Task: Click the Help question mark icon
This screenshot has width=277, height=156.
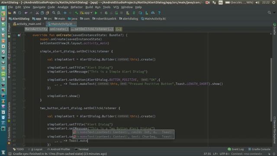Action: [x=159, y=13]
